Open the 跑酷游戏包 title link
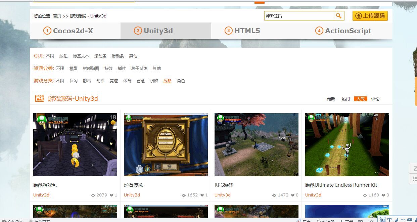 click(x=45, y=185)
